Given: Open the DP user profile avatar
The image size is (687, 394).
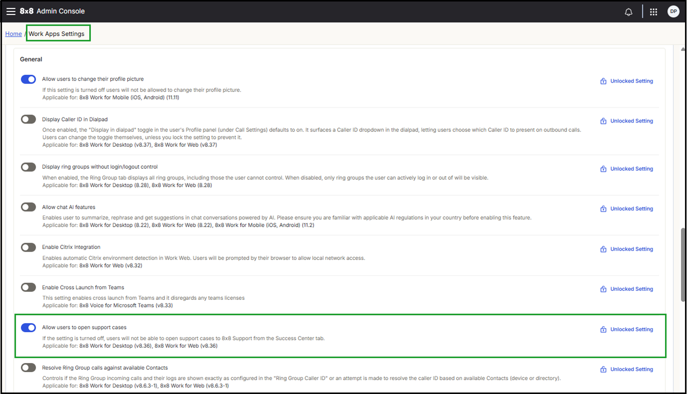Looking at the screenshot, I should (674, 11).
